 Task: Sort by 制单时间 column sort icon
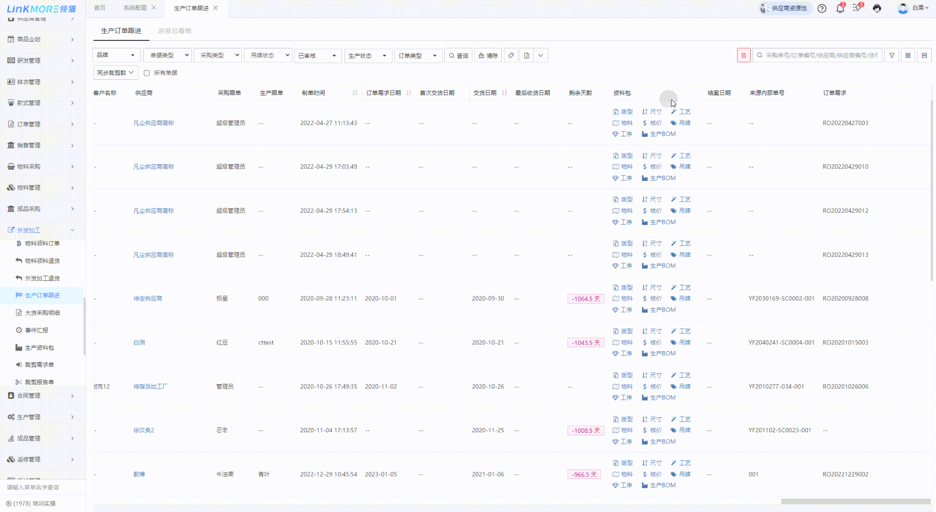pos(355,93)
